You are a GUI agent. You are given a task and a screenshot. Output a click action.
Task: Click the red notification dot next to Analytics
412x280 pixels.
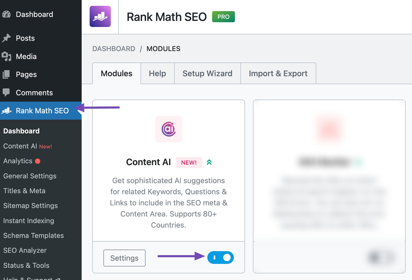pos(38,161)
